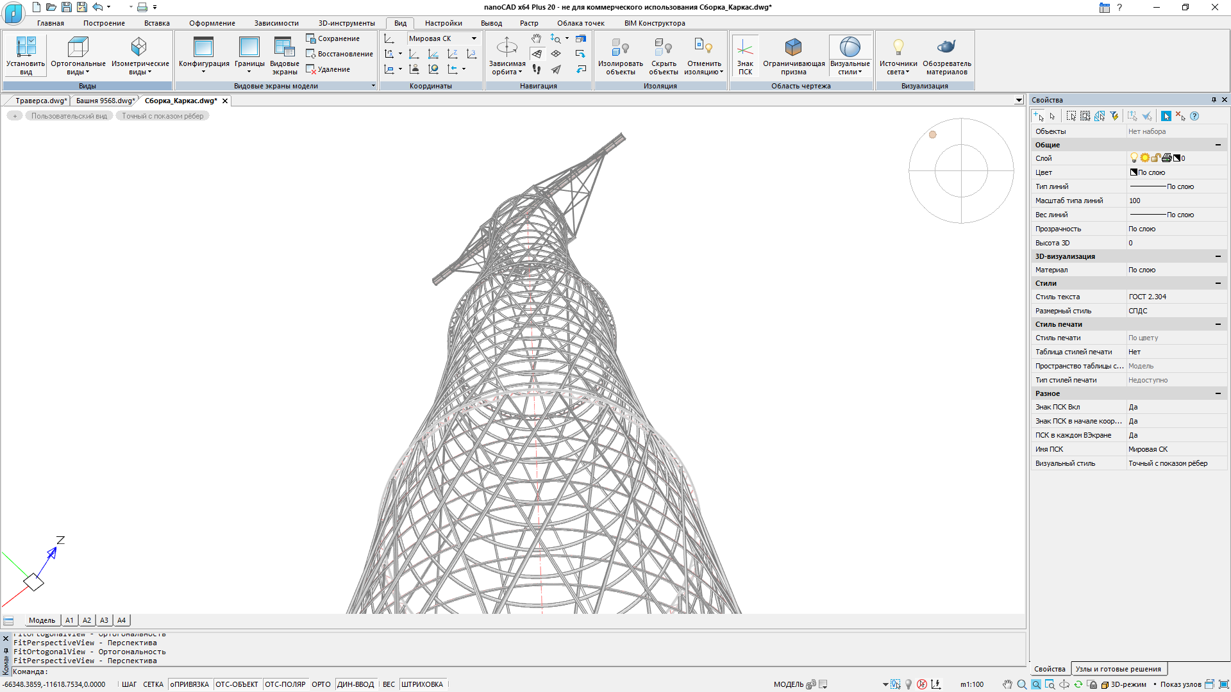Toggle оПРИВЯЗКА object snap in the status bar
This screenshot has width=1231, height=692.
(x=189, y=684)
